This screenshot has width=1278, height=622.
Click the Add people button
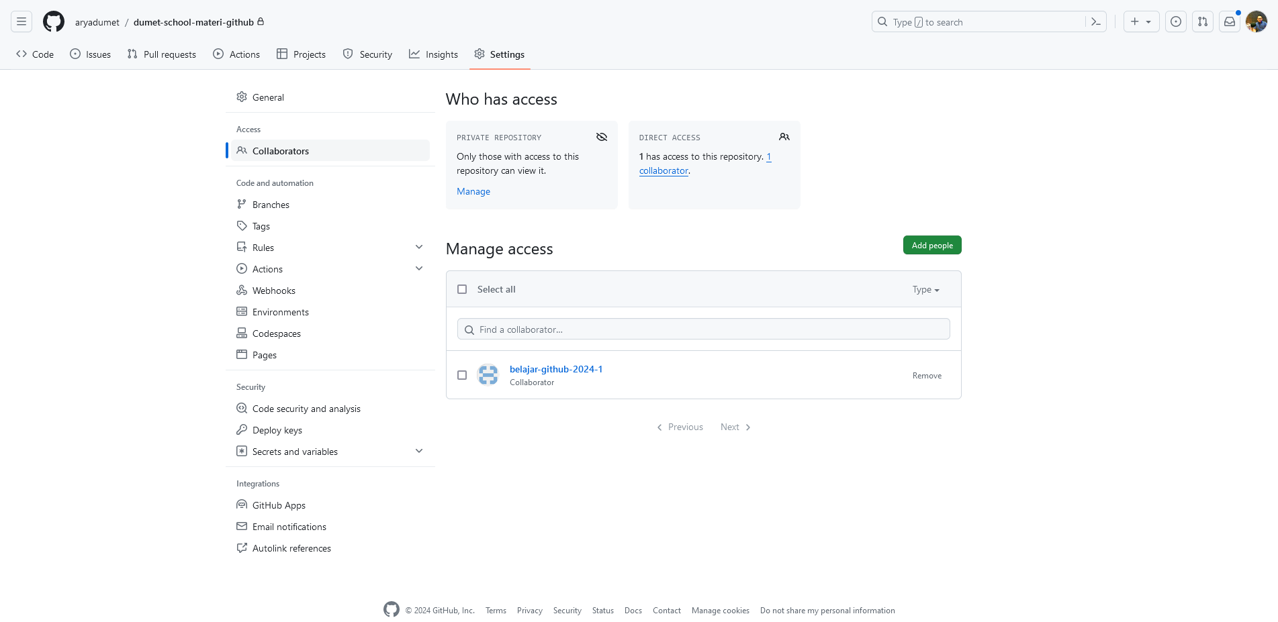tap(932, 245)
